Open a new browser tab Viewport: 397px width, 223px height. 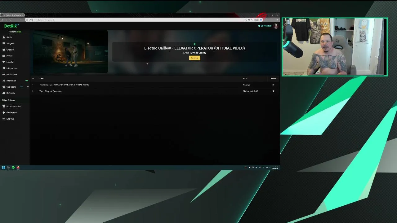point(27,15)
